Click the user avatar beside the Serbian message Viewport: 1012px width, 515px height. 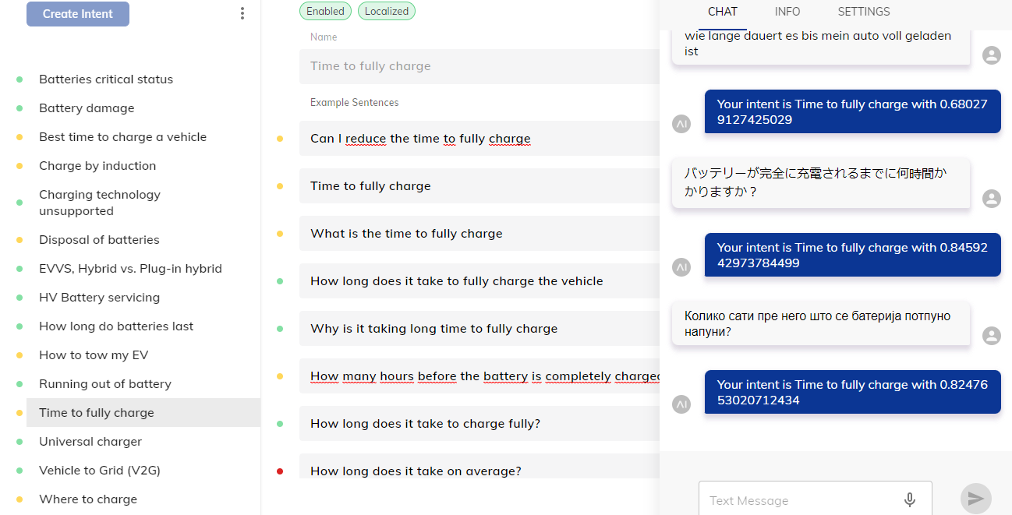[991, 336]
